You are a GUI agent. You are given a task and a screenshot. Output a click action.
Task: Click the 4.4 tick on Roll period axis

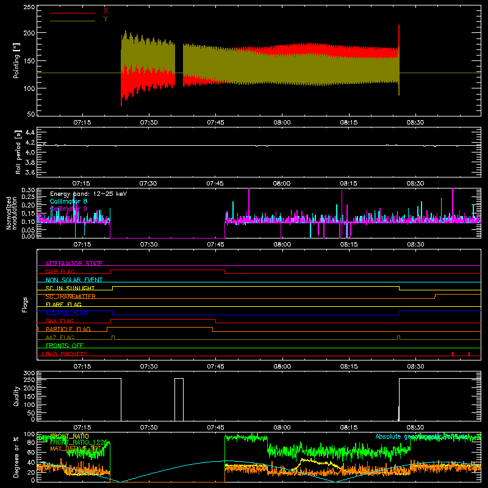(30, 132)
